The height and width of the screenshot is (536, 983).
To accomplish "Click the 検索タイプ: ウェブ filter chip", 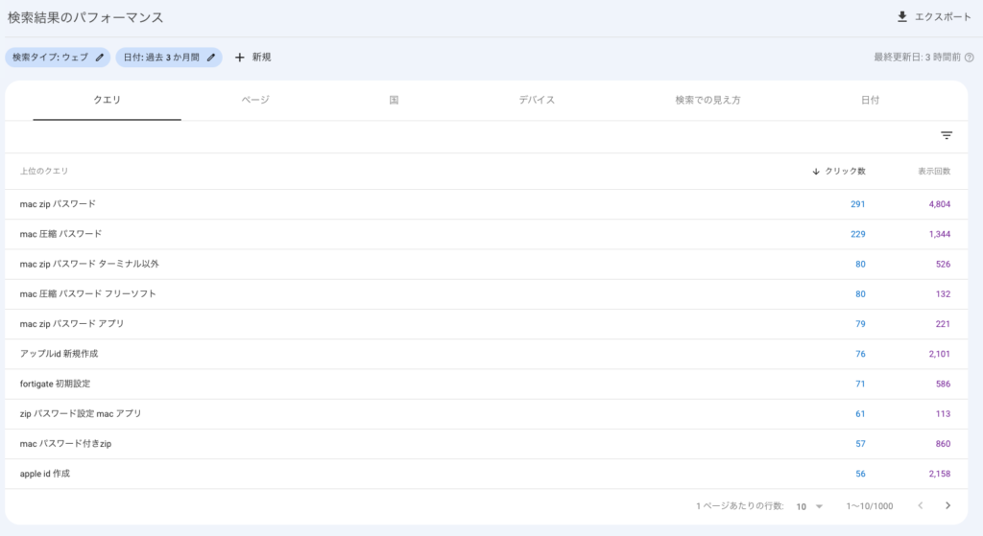I will (x=58, y=58).
